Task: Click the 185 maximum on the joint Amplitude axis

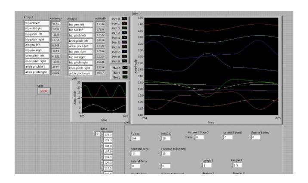Action: point(140,18)
